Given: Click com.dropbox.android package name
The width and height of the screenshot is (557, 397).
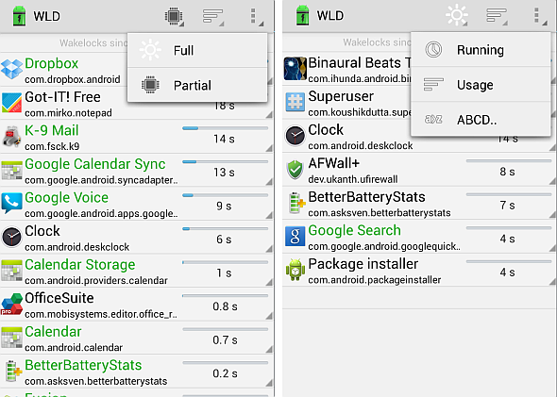Looking at the screenshot, I should tap(73, 79).
